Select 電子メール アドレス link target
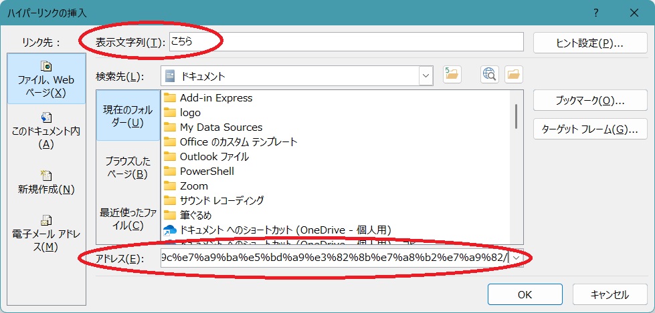655x313 pixels. click(x=46, y=233)
